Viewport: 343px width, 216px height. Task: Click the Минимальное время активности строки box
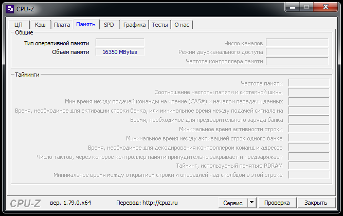[309, 129]
